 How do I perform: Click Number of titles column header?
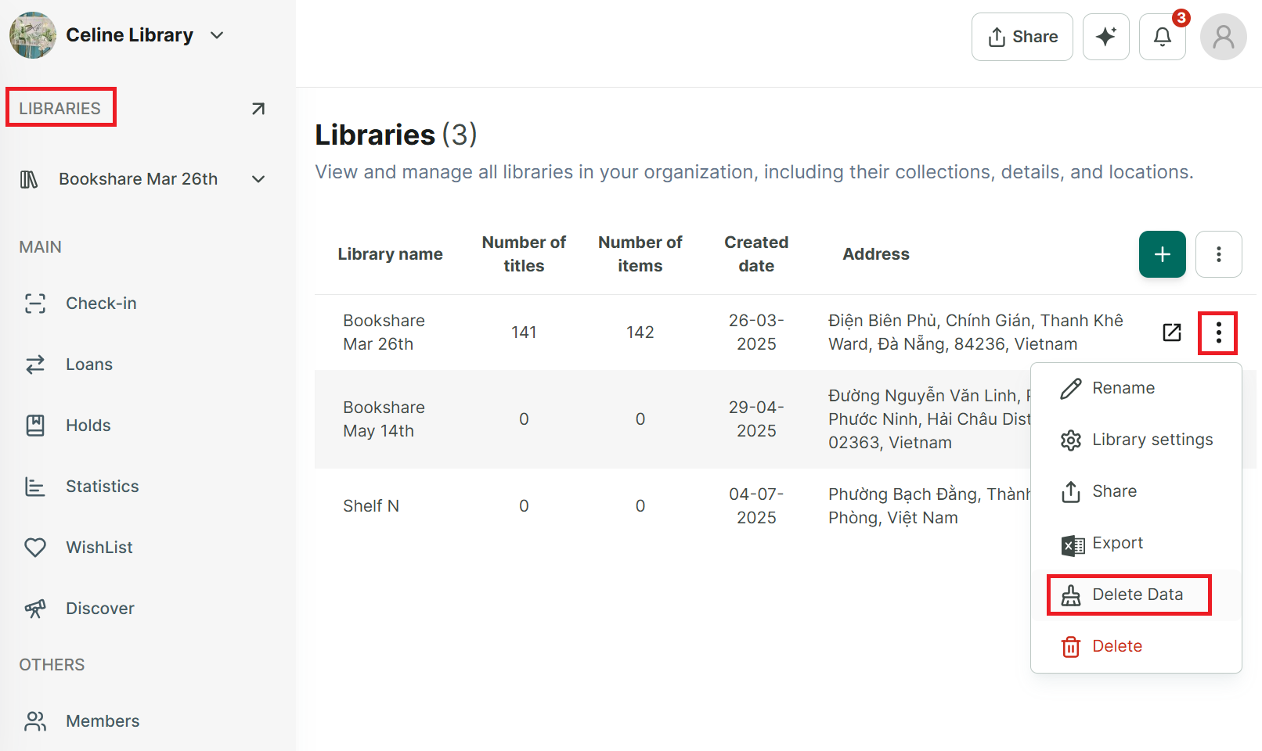coord(524,254)
